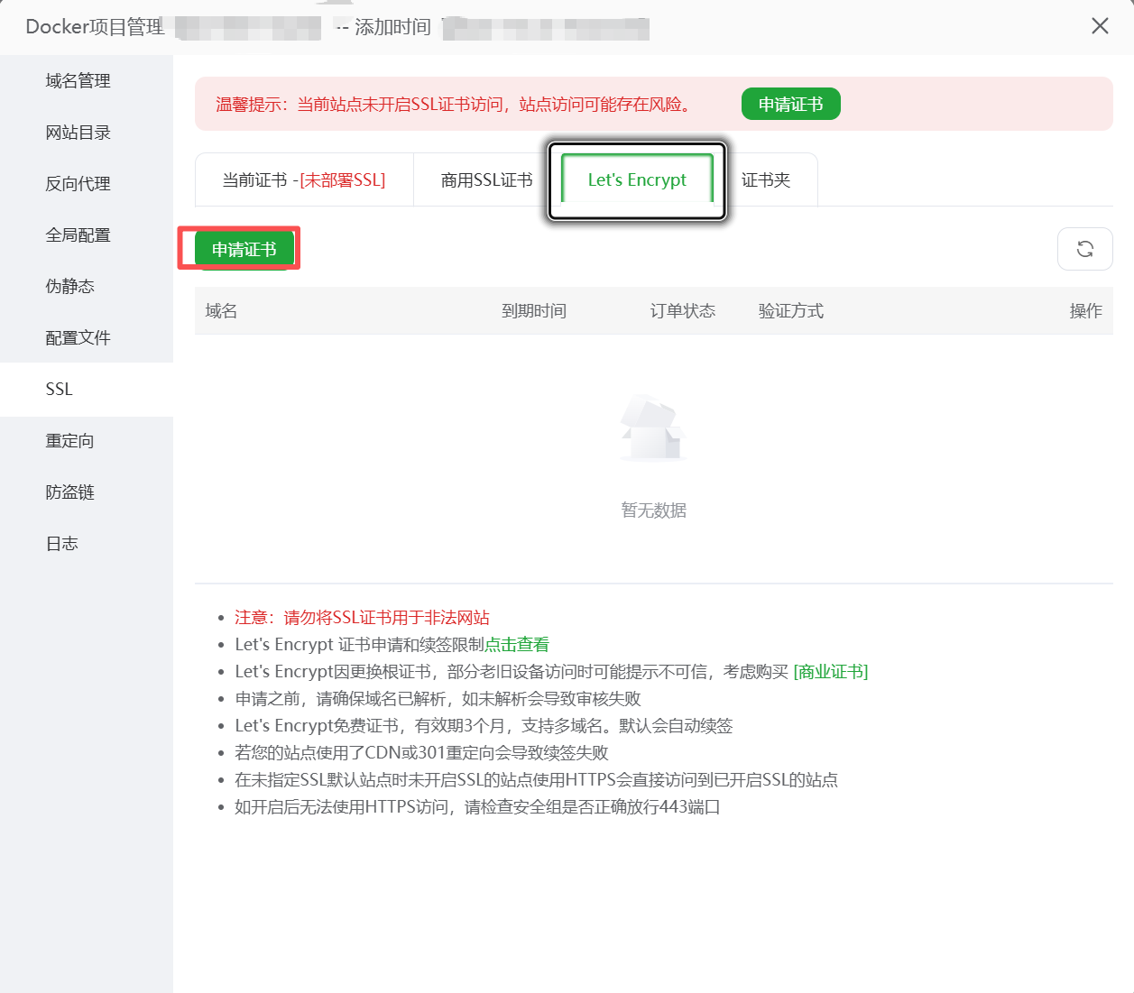Switch to the 商用SSL证书 tab
The height and width of the screenshot is (993, 1134).
pos(486,180)
